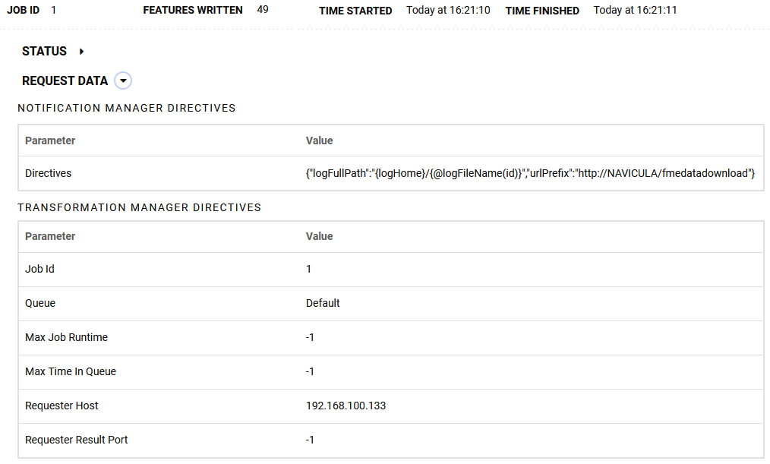The width and height of the screenshot is (770, 464).
Task: Click the Features Written count 49
Action: 263,9
